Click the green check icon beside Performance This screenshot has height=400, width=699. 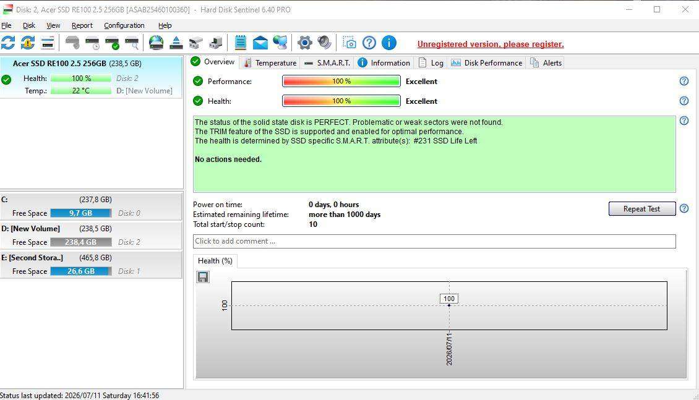198,81
